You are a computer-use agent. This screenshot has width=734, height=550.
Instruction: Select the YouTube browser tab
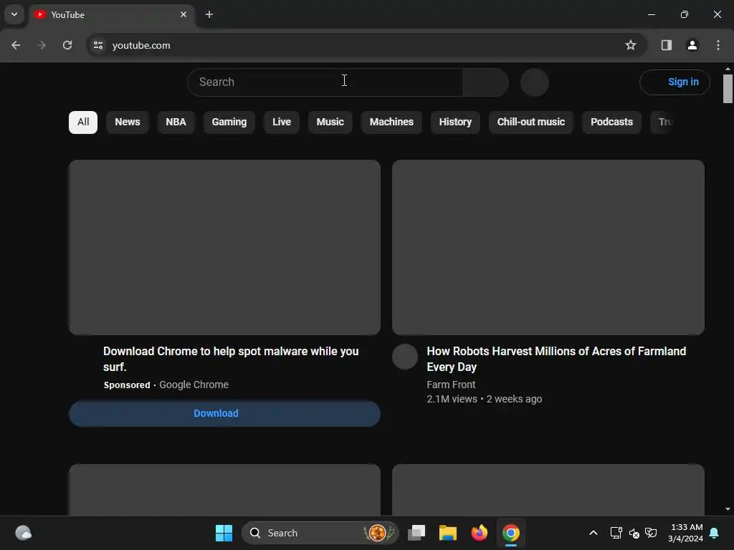pos(113,15)
